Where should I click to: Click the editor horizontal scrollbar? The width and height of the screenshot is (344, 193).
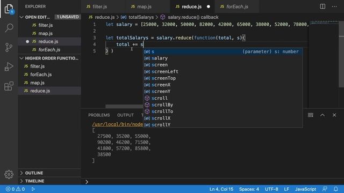pos(124,106)
